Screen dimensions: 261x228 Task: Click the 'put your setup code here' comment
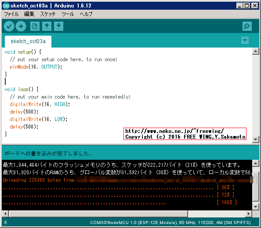click(64, 59)
